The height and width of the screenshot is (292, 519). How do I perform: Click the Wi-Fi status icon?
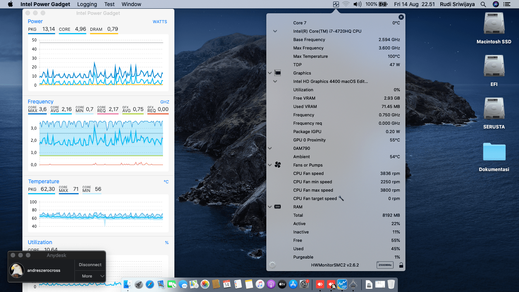coord(346,4)
